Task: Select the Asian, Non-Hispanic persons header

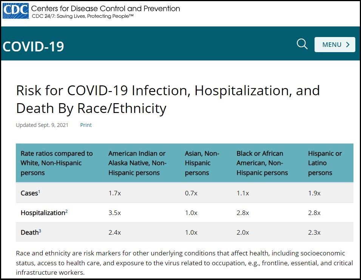Action: click(202, 163)
